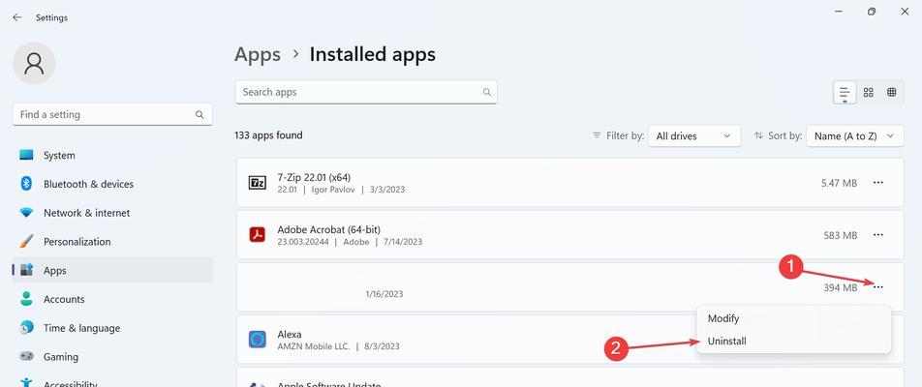The width and height of the screenshot is (922, 387).
Task: Click the 583 MB size value
Action: (841, 235)
